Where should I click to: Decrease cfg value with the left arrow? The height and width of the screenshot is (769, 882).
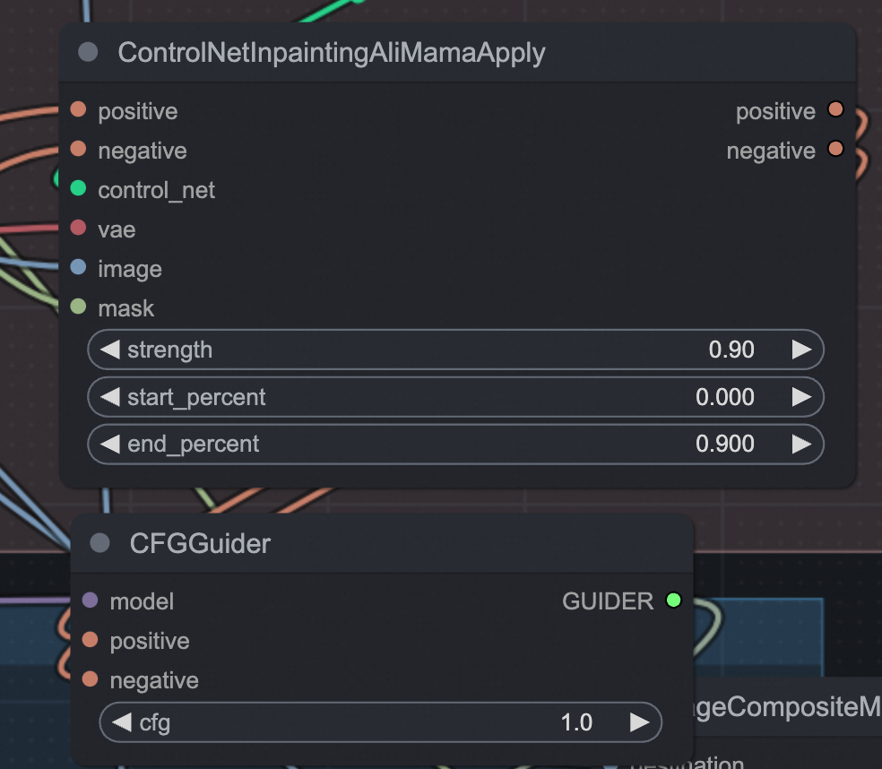tap(122, 722)
